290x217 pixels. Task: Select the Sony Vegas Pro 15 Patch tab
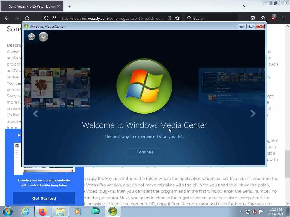point(32,6)
